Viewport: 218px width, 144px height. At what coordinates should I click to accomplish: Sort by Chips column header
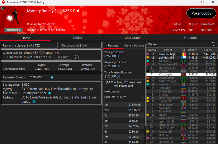click(208, 50)
